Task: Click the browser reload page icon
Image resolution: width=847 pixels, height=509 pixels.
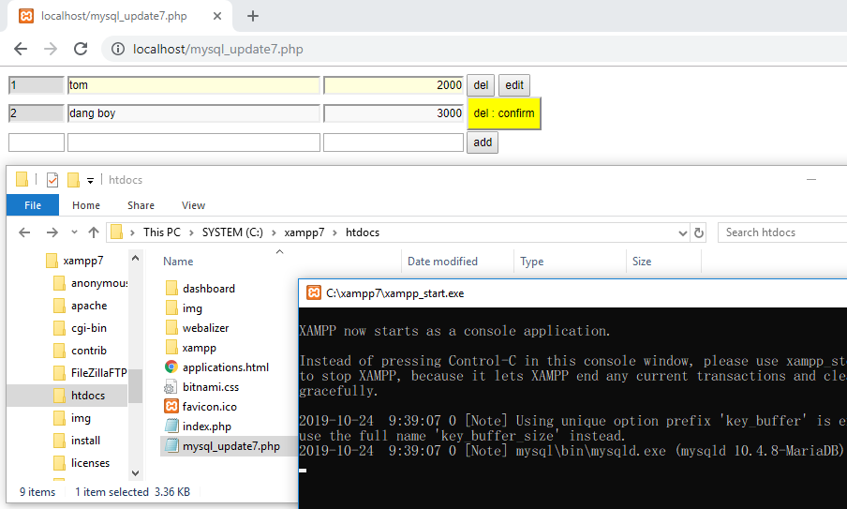Action: [81, 49]
